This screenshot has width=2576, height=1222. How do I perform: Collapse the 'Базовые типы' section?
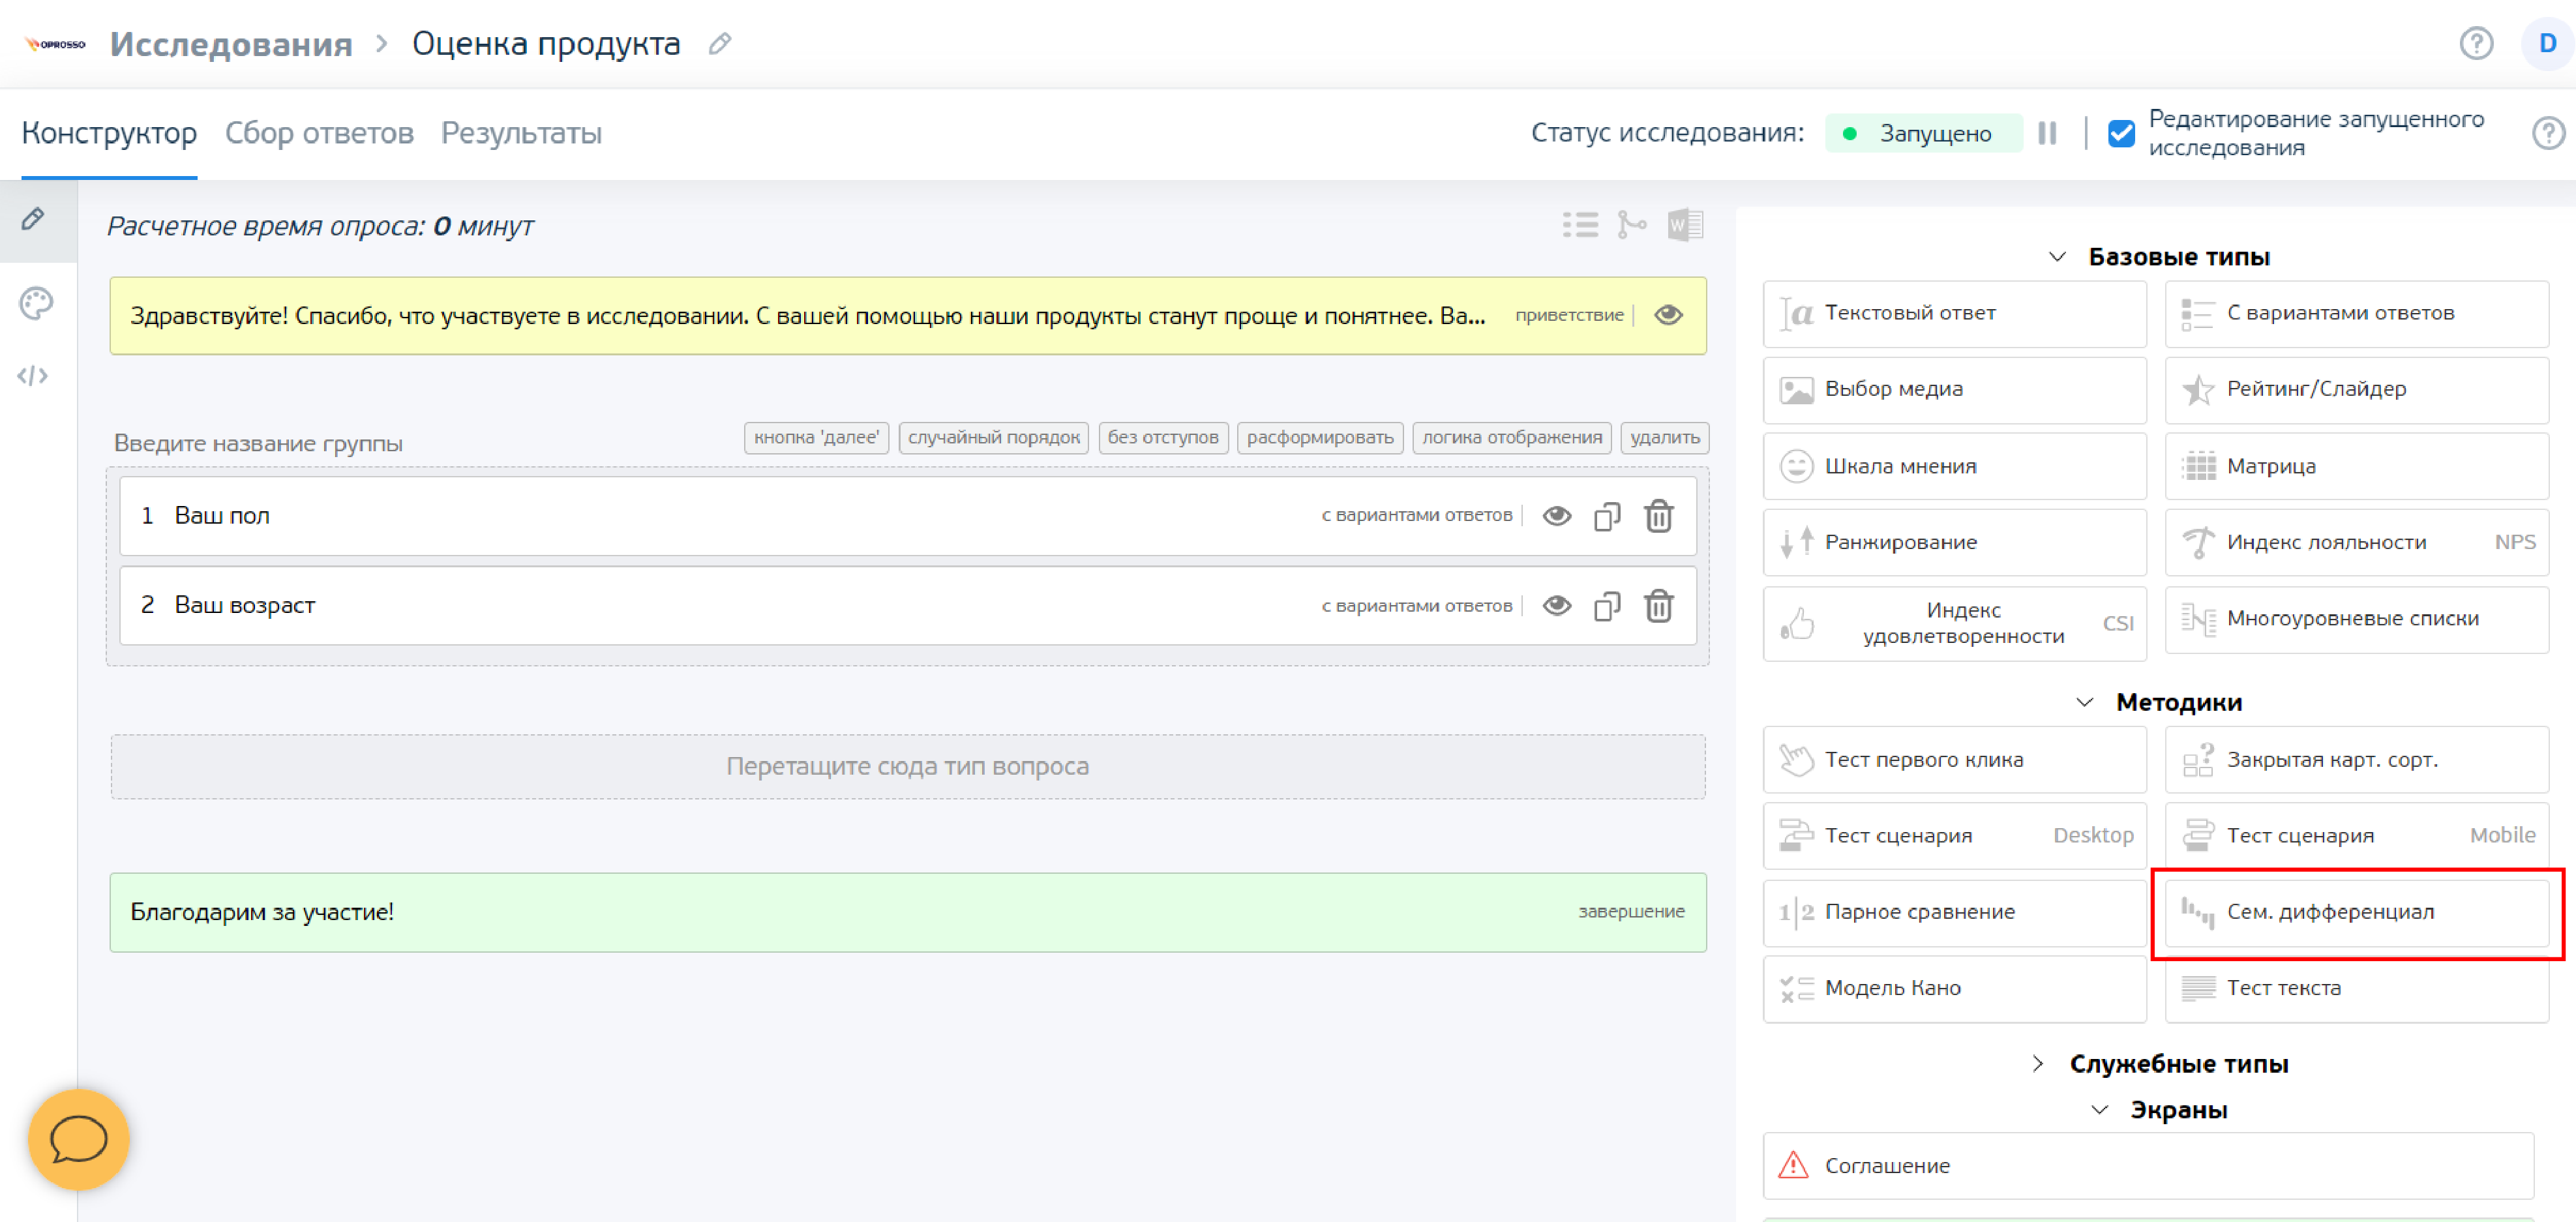point(2057,257)
